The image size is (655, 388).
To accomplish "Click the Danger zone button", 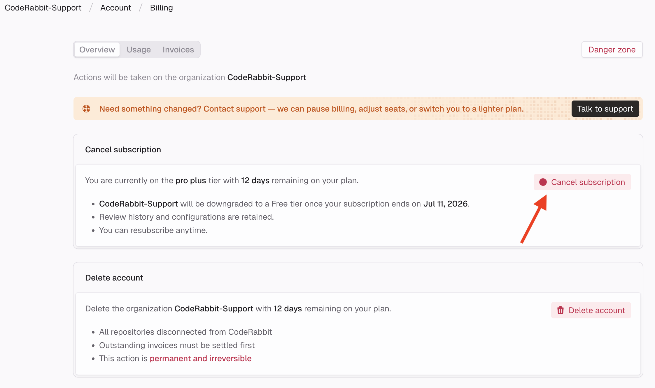I will [x=612, y=50].
